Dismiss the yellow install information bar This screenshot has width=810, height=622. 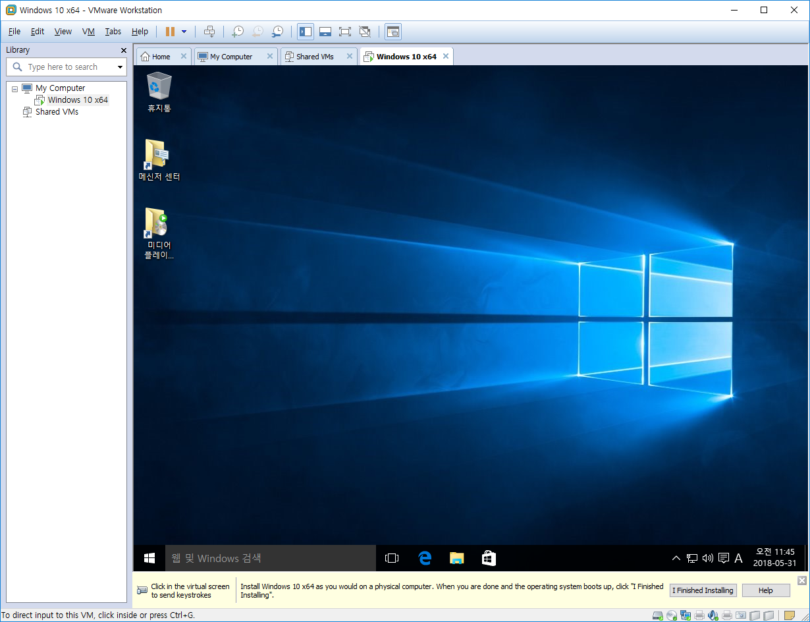801,580
